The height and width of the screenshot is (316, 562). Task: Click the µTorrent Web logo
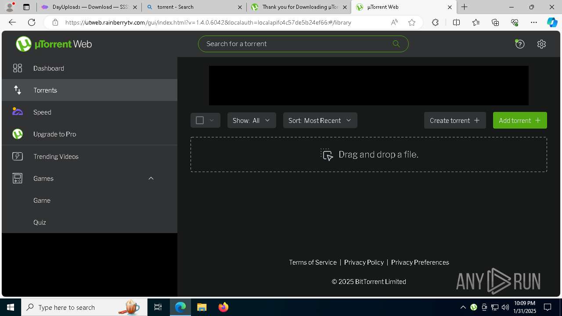click(54, 44)
